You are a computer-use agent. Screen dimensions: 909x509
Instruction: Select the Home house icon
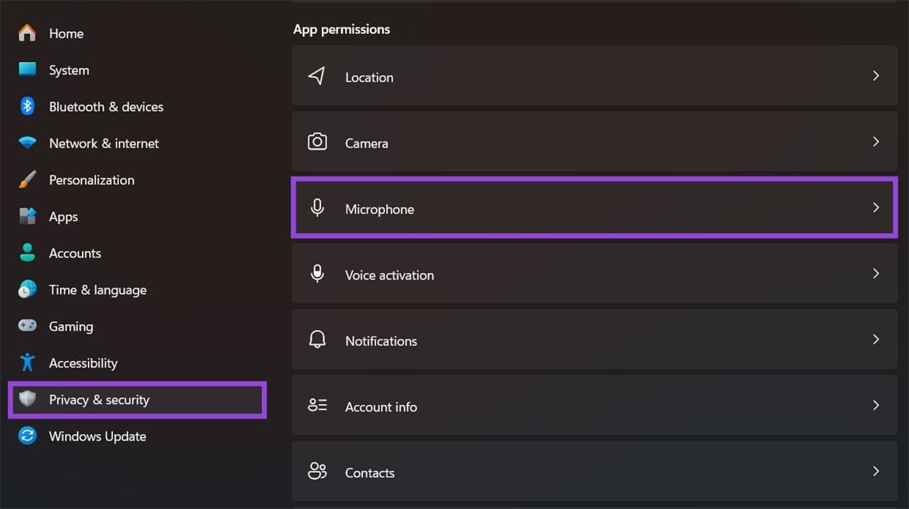26,33
